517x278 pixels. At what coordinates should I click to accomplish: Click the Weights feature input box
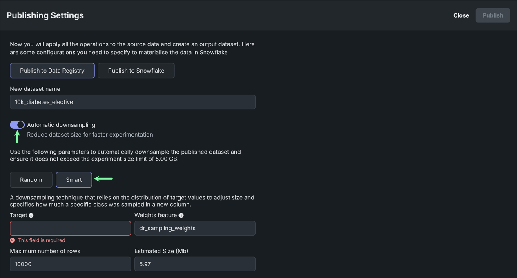(x=195, y=228)
